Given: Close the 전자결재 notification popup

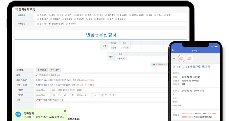Looking at the screenshot, I should pyautogui.click(x=65, y=111).
